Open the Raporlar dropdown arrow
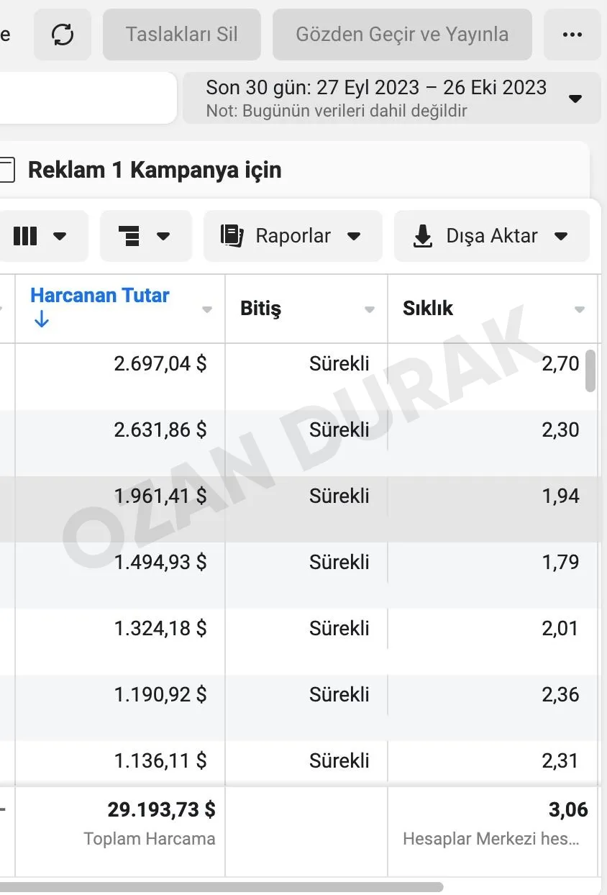The height and width of the screenshot is (895, 607). click(x=353, y=236)
